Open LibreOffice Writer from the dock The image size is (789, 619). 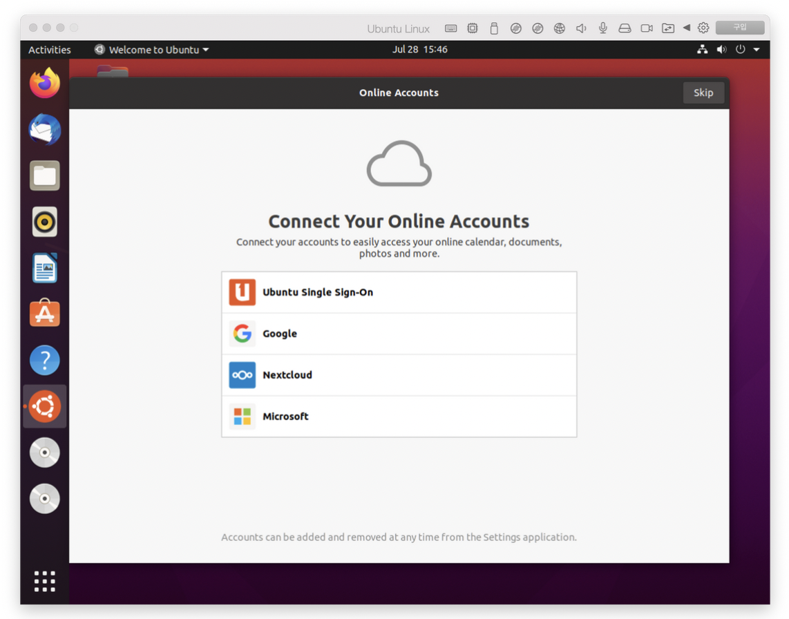[45, 268]
